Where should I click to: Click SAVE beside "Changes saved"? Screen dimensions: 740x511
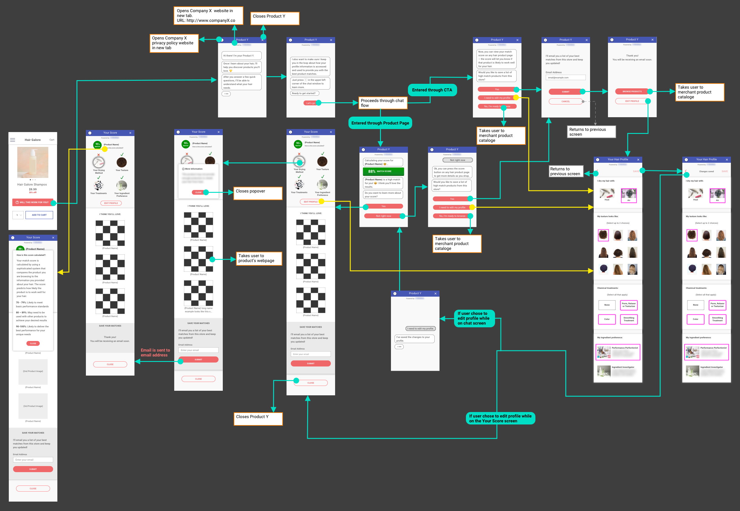tap(725, 171)
